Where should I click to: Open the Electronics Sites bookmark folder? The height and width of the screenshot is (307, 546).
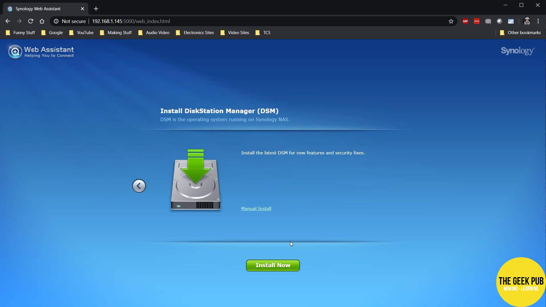point(195,32)
